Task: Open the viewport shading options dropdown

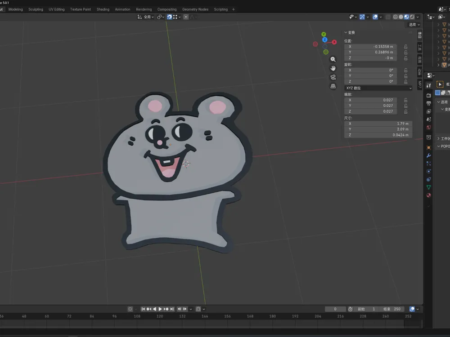Action: pos(418,17)
